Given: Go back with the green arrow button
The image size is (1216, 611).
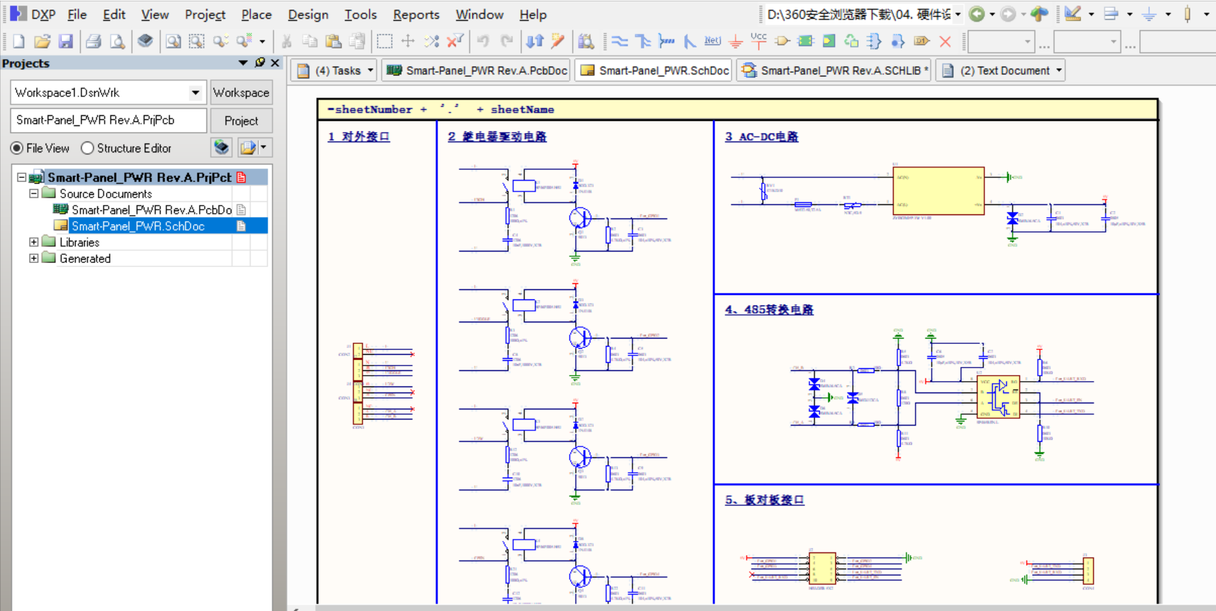Looking at the screenshot, I should [977, 14].
